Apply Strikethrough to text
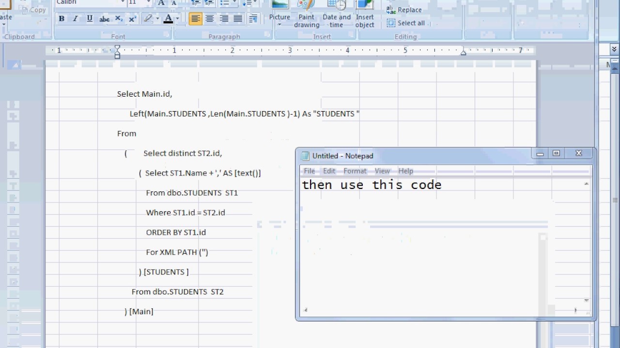This screenshot has height=348, width=620. coord(104,19)
